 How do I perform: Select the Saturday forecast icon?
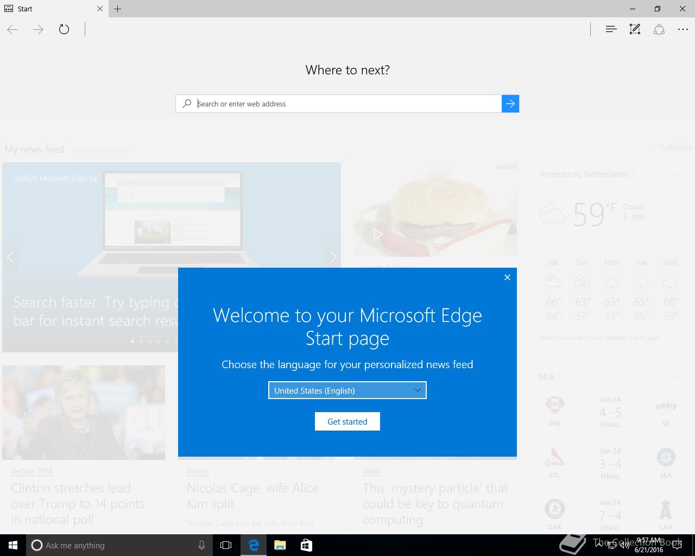(x=553, y=281)
